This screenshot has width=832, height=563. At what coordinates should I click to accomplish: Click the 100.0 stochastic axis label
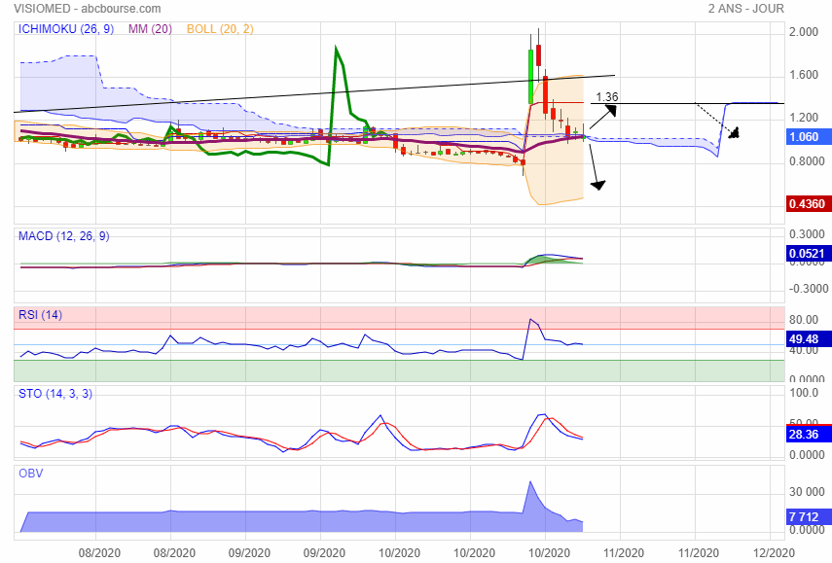(x=804, y=393)
